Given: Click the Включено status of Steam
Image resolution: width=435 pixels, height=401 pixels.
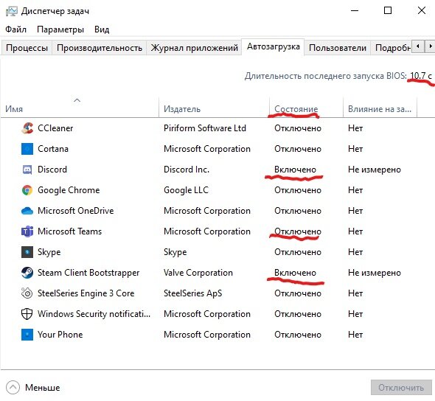Looking at the screenshot, I should pyautogui.click(x=295, y=273).
